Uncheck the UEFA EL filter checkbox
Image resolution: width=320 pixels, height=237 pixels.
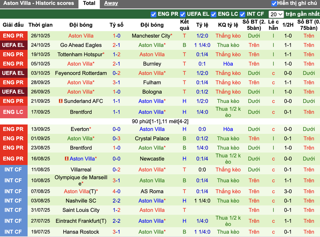click(x=183, y=14)
